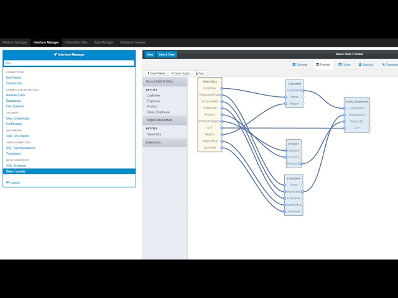
Task: Select Product entity in palette
Action: click(152, 106)
